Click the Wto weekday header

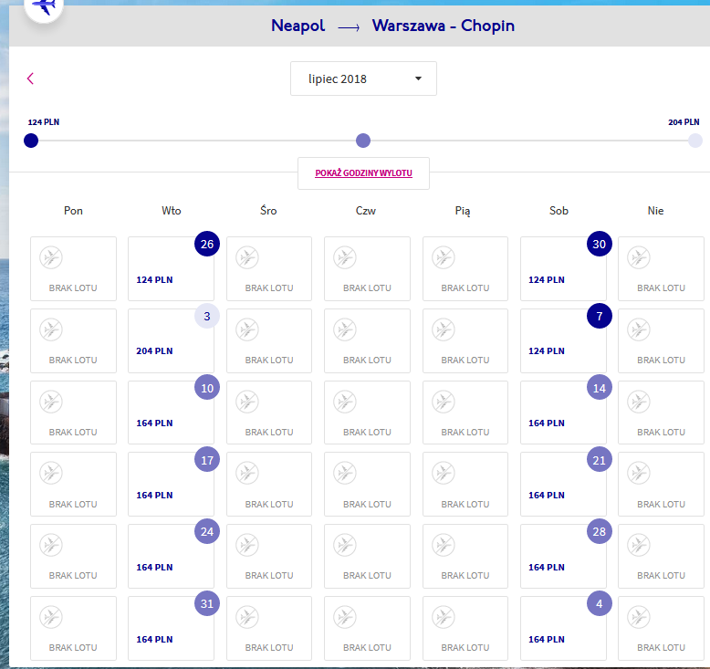(172, 211)
